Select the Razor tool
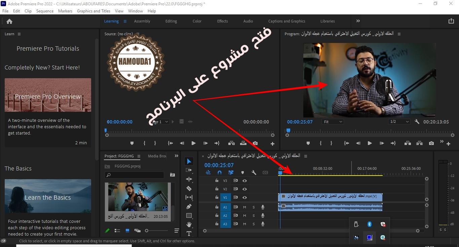 click(x=189, y=188)
